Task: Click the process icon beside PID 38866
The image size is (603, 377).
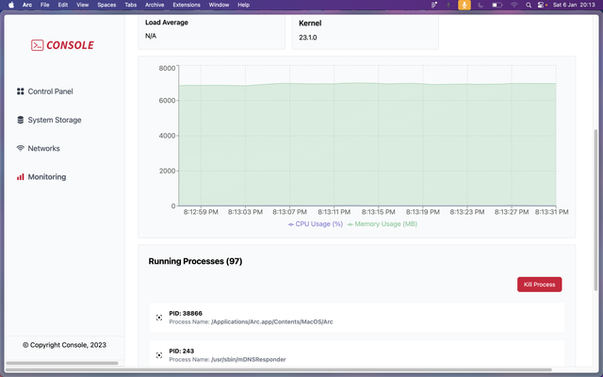Action: (159, 318)
